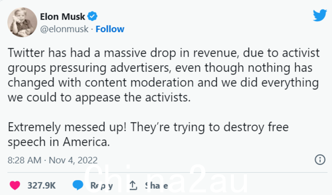Open the 8:28 AM timestamp link
Image resolution: width=332 pixels, height=195 pixels.
click(24, 160)
